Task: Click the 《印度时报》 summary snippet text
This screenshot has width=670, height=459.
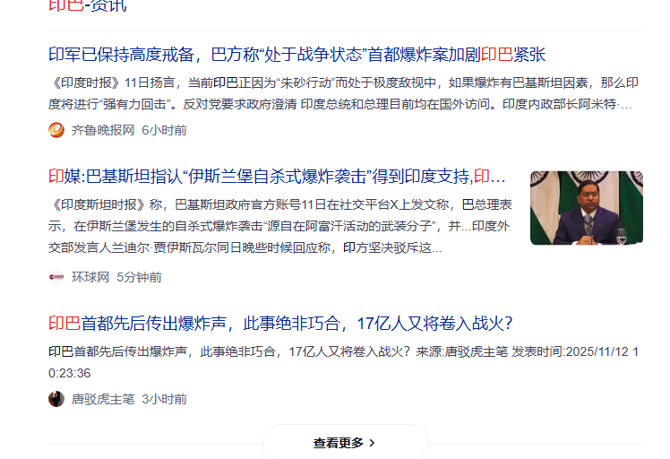Action: [343, 93]
